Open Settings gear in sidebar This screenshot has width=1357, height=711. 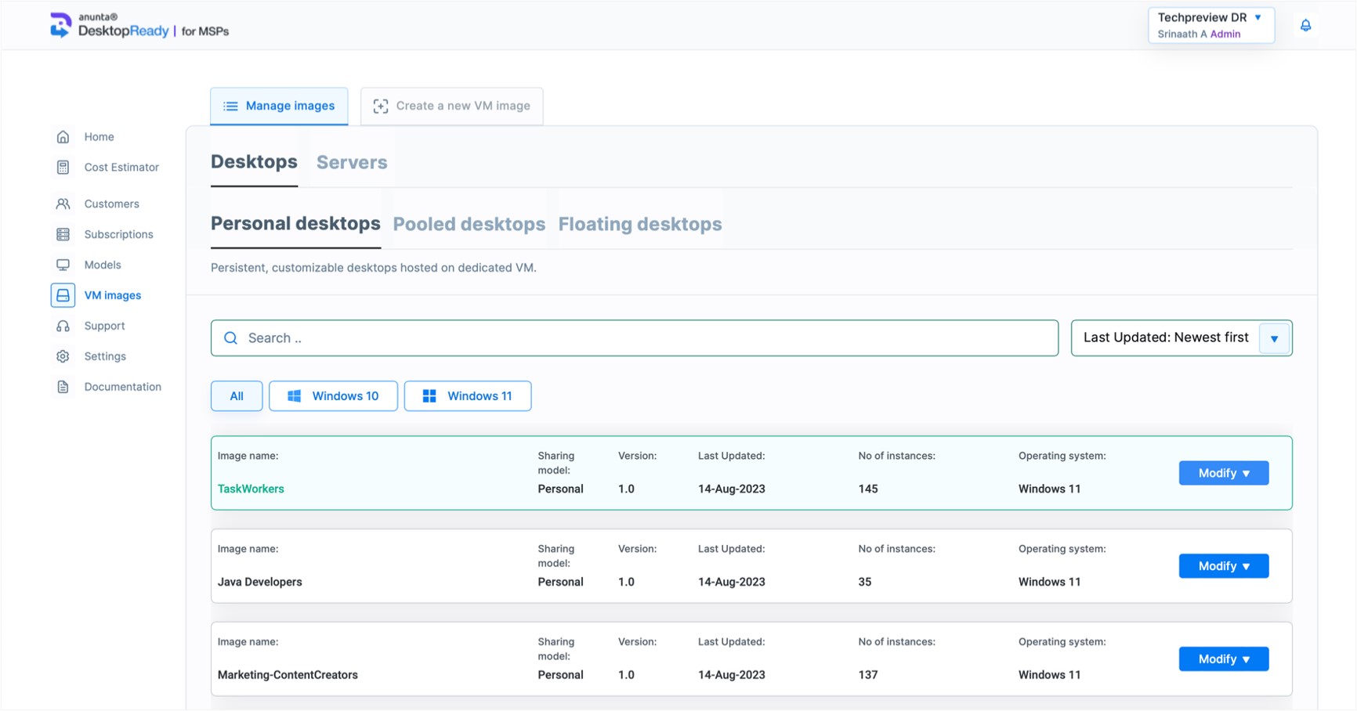point(63,356)
